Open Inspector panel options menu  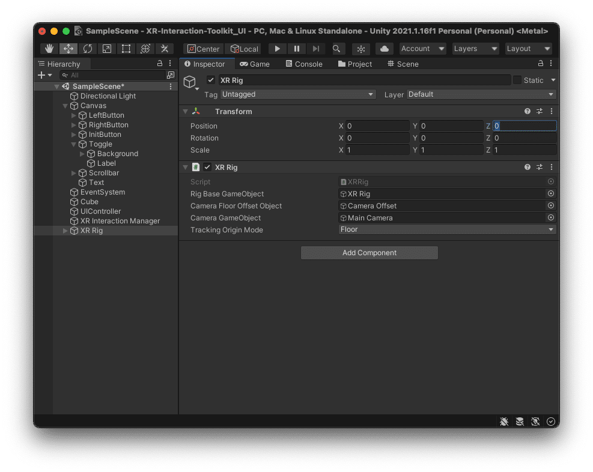[551, 64]
